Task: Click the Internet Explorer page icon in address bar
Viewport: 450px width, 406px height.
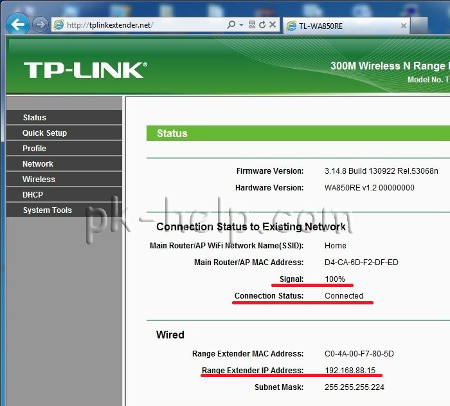Action: [x=59, y=25]
